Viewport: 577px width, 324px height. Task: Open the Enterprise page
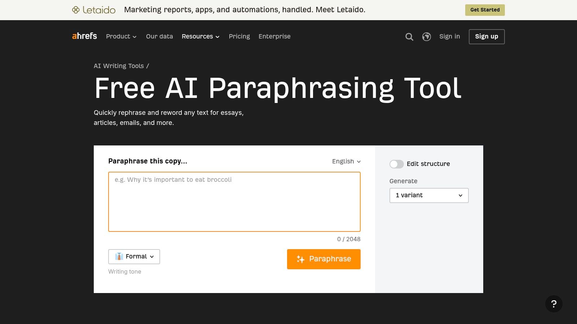point(274,36)
